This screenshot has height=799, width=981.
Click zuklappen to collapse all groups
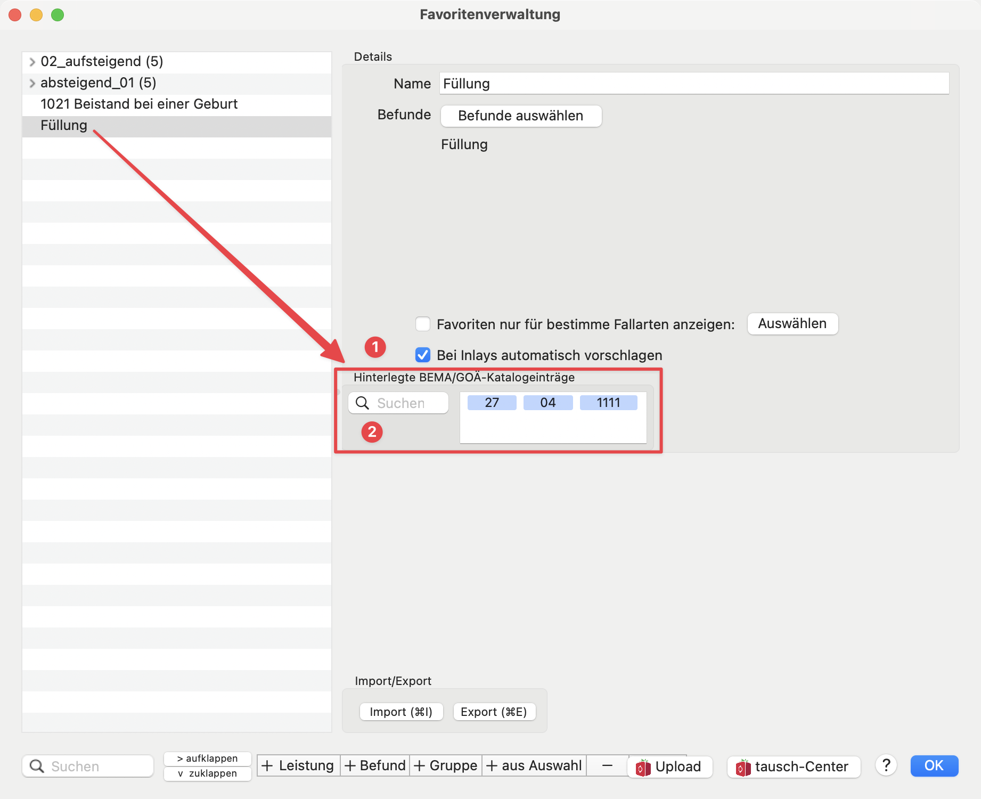coord(207,773)
